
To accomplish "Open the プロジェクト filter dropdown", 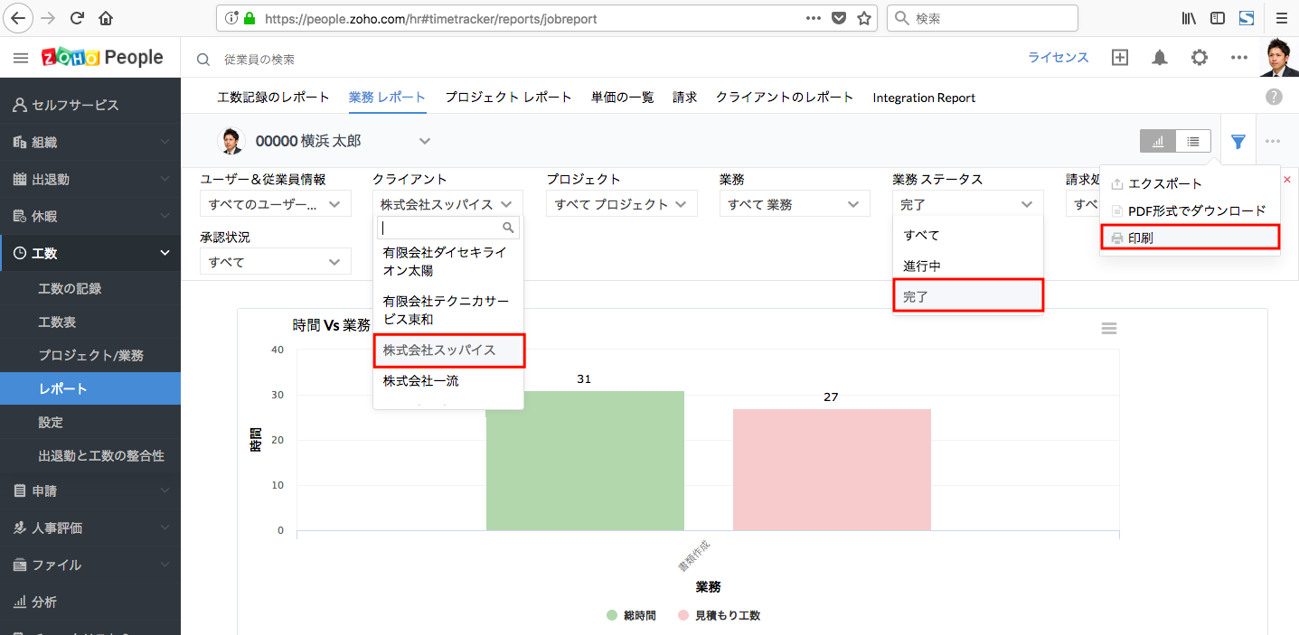I will pyautogui.click(x=621, y=204).
